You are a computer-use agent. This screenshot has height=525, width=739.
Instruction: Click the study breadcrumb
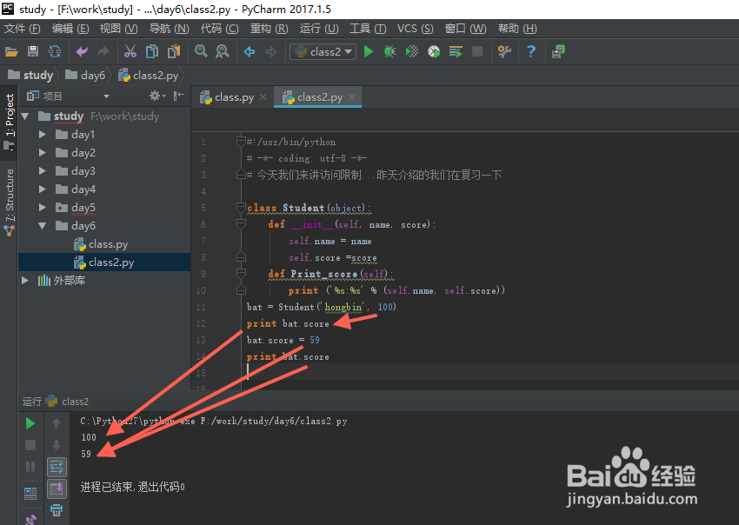click(31, 75)
